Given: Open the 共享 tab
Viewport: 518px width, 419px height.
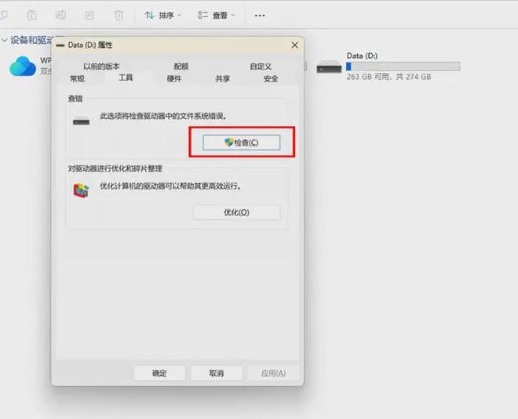Looking at the screenshot, I should click(x=223, y=78).
